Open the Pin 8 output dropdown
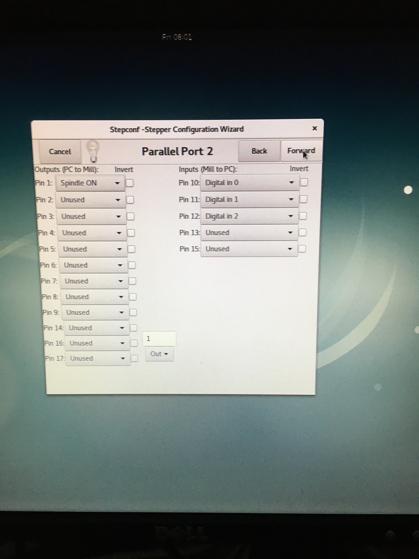Screen dimensions: 419x559 95,297
